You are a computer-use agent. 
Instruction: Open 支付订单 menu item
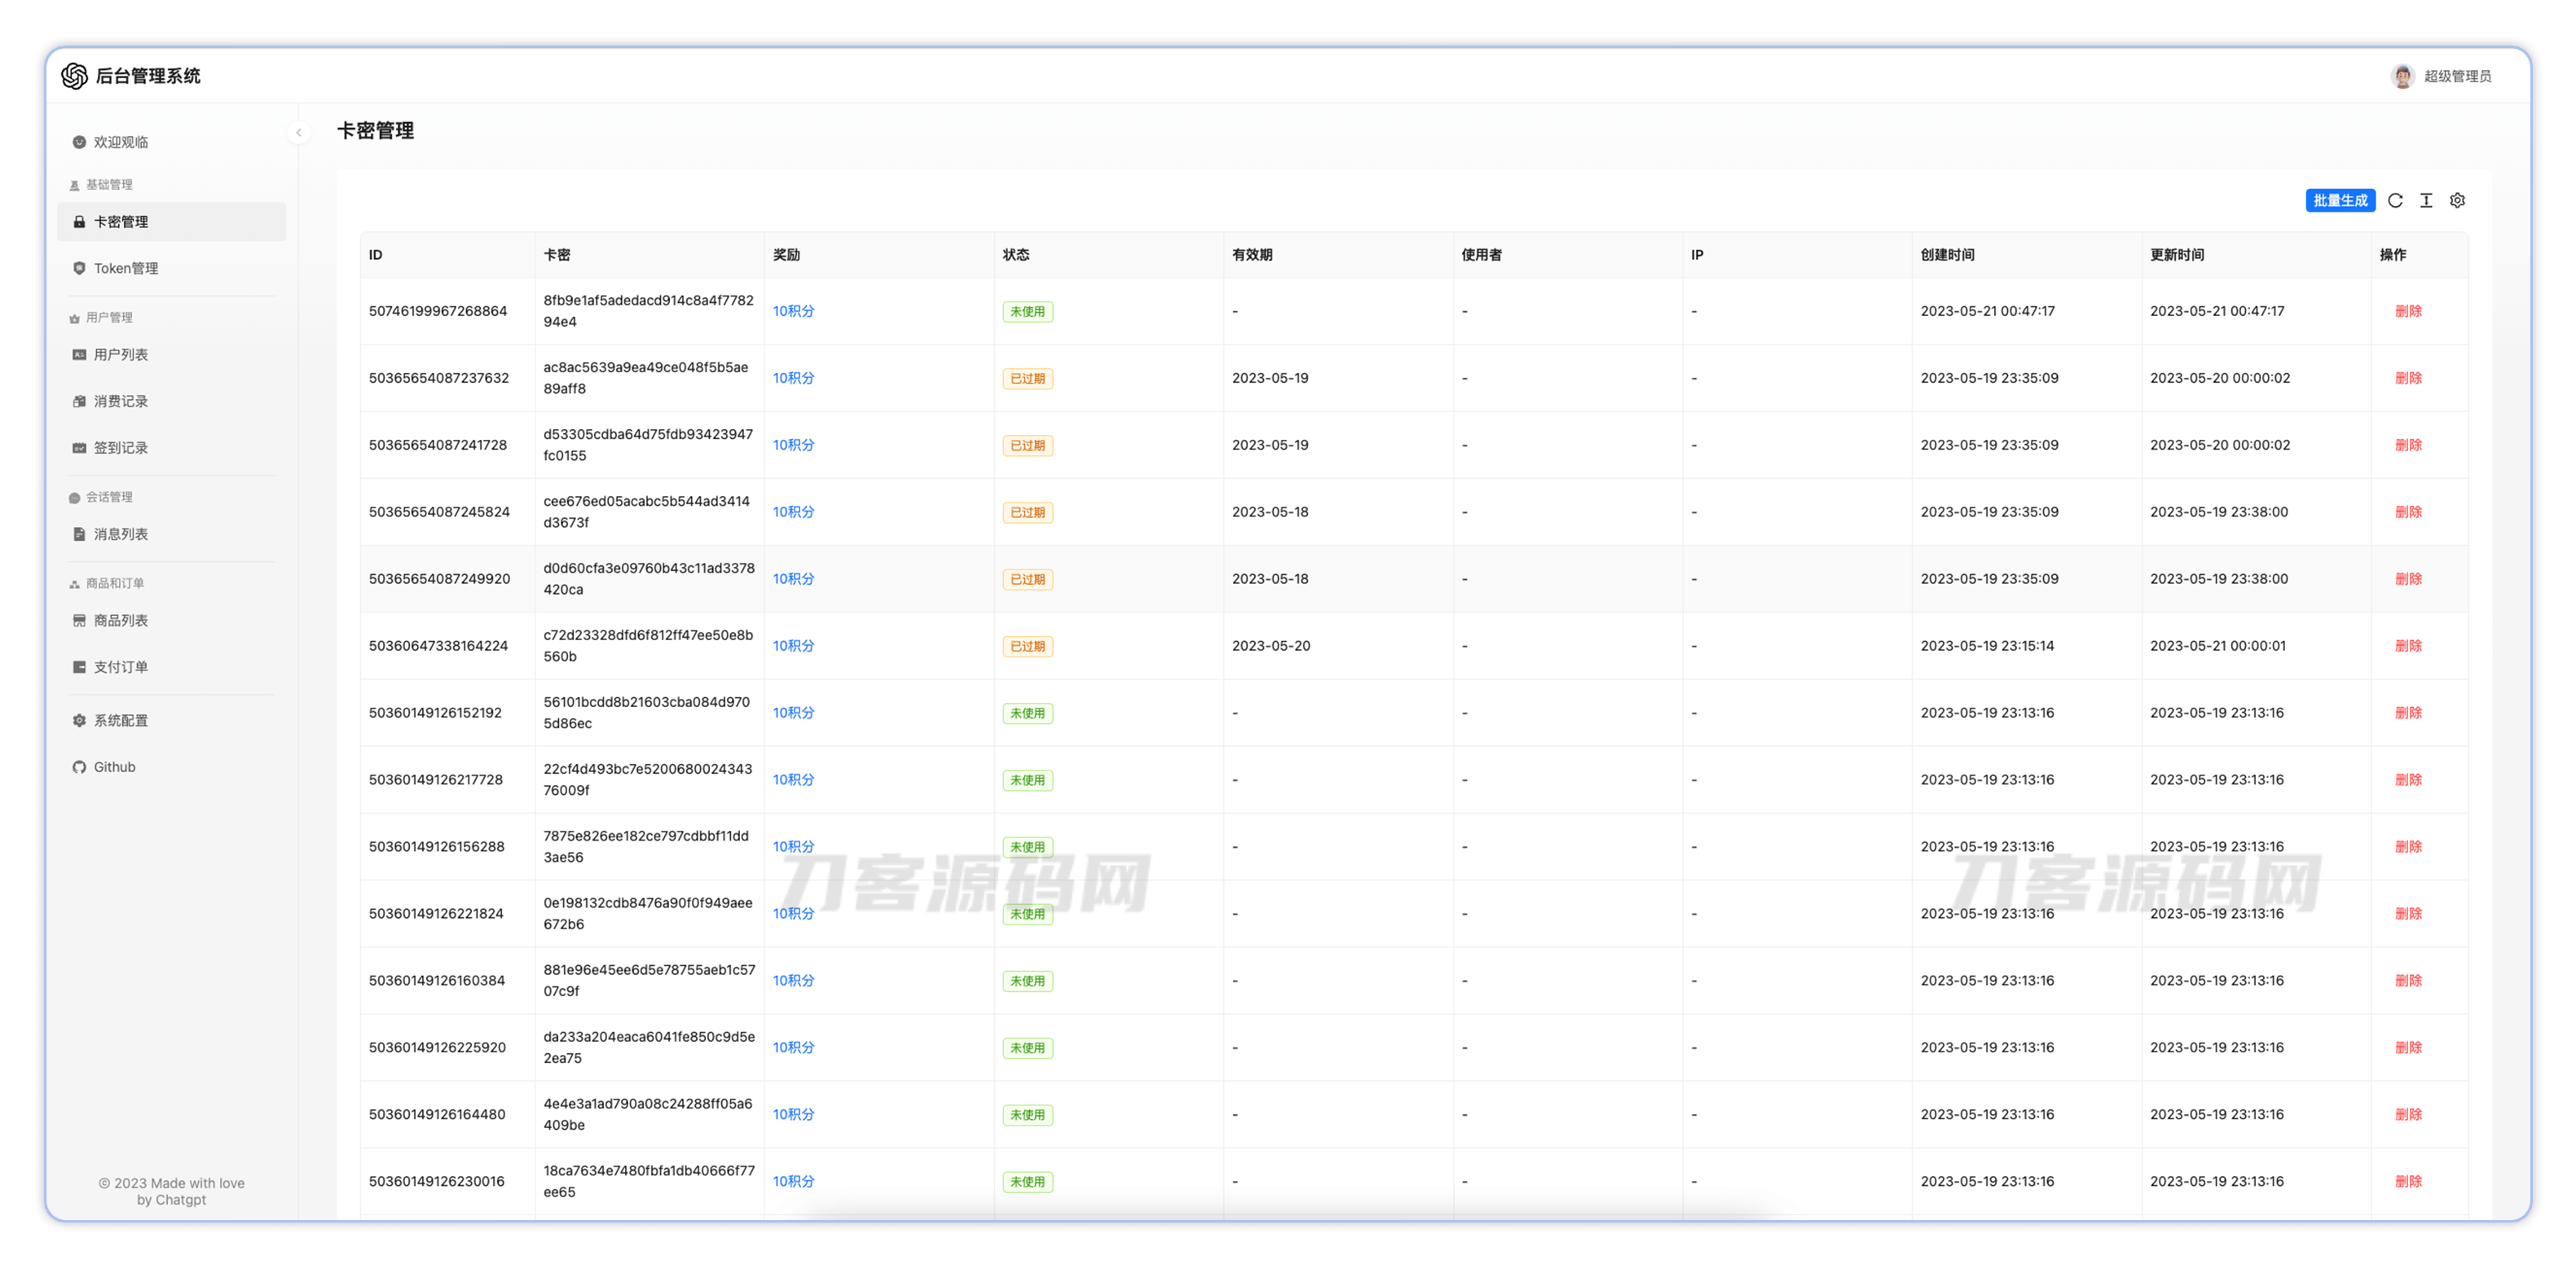[120, 668]
